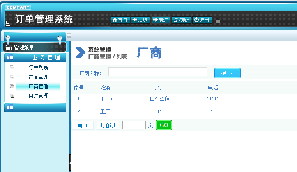Screen dimensions: 297x172
Task: Click the row number 2 cell
Action: [x=78, y=111]
